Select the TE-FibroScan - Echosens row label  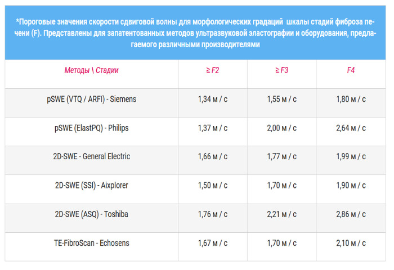coord(91,242)
